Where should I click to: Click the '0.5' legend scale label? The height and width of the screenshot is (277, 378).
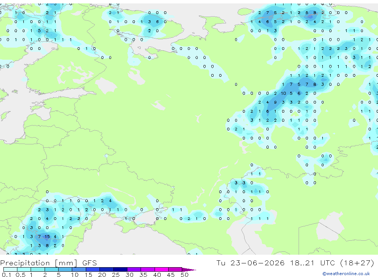click(x=20, y=275)
